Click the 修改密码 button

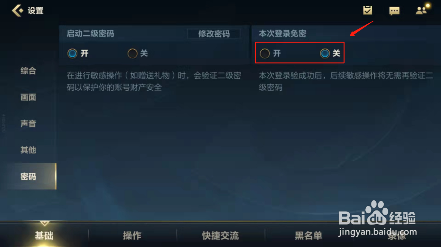[x=214, y=34]
